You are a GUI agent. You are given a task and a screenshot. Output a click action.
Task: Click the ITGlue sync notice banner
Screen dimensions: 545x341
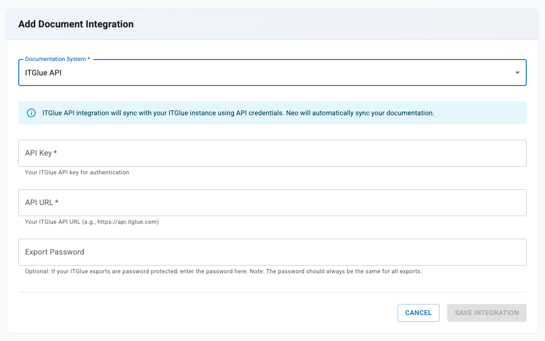[272, 112]
